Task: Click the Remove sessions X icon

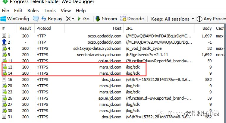Action: click(x=68, y=19)
